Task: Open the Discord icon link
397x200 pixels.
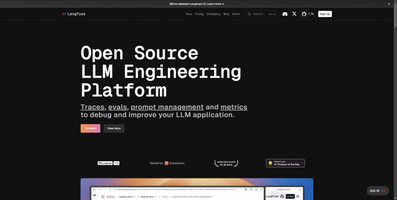Action: click(x=285, y=14)
